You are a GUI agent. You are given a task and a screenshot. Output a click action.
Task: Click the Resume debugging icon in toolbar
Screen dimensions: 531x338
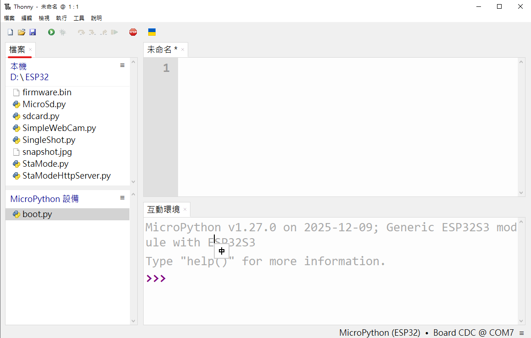[115, 32]
